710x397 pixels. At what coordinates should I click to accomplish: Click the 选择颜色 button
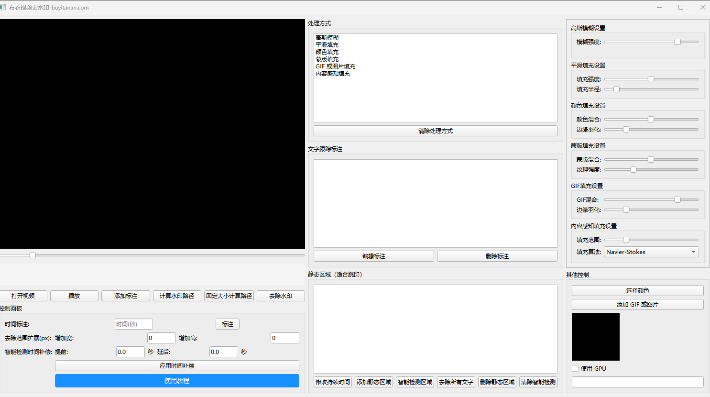[638, 291]
